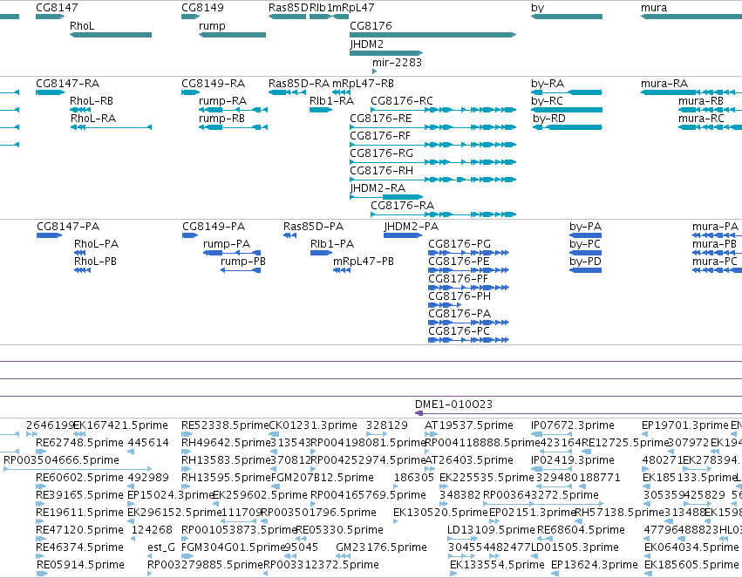Select the EK185605.5prime EST
The image size is (742, 578).
[649, 574]
